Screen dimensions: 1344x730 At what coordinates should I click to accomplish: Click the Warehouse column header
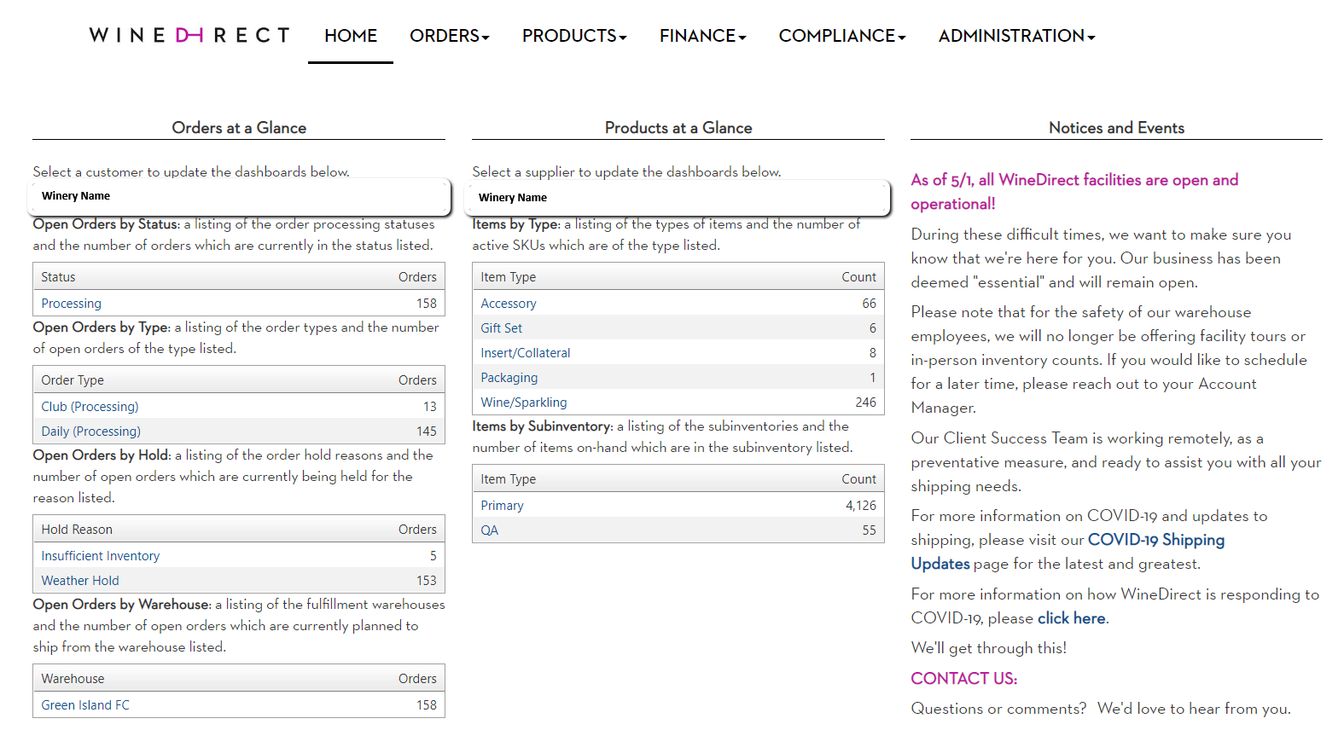pos(73,679)
